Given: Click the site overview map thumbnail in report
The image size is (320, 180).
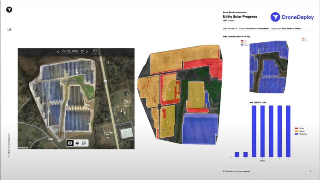Looking at the screenshot, I should pyautogui.click(x=269, y=67).
